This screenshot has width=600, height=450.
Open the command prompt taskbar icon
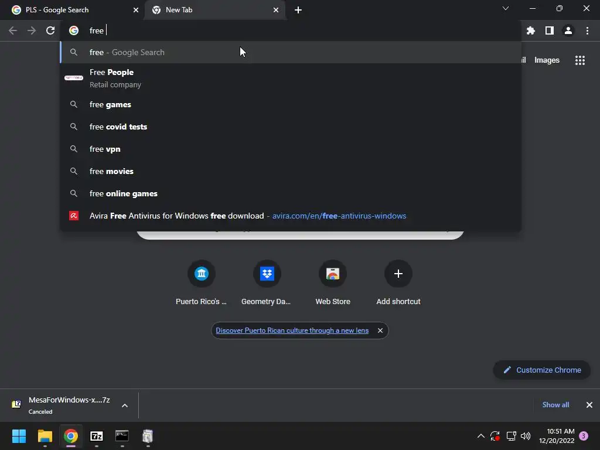point(122,436)
